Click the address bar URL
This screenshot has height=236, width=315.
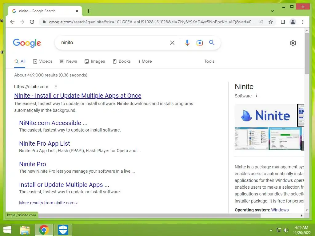pos(152,22)
